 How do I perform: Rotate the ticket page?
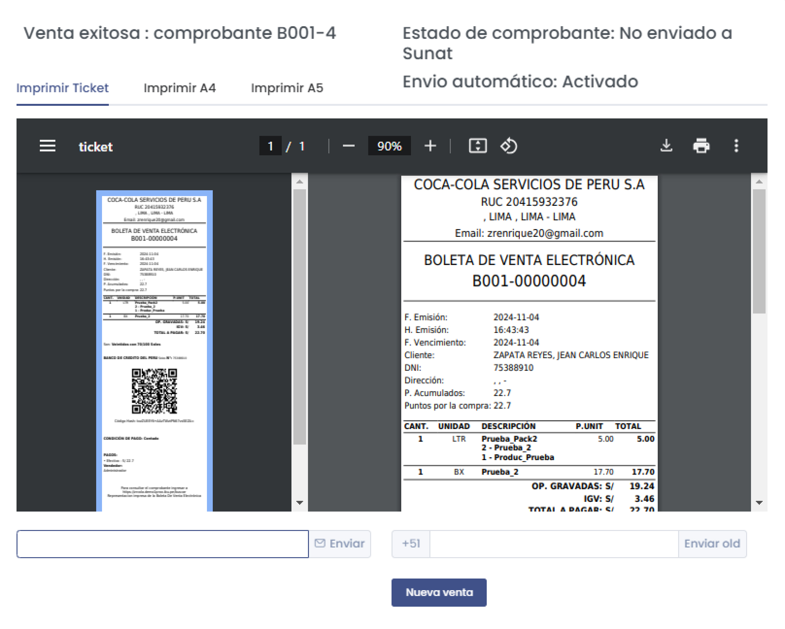[x=509, y=146]
